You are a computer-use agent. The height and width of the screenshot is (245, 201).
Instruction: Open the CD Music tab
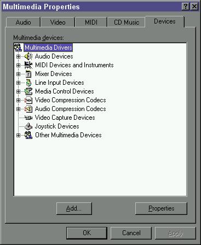pos(127,22)
